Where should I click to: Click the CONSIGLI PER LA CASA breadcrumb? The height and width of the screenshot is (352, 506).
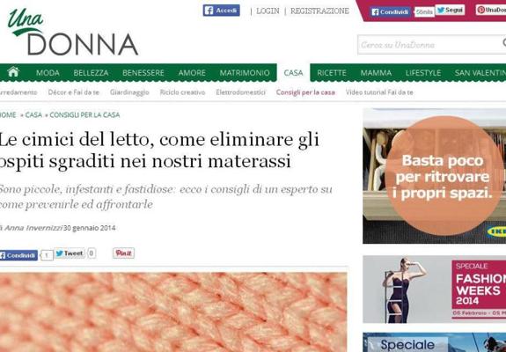click(x=84, y=115)
